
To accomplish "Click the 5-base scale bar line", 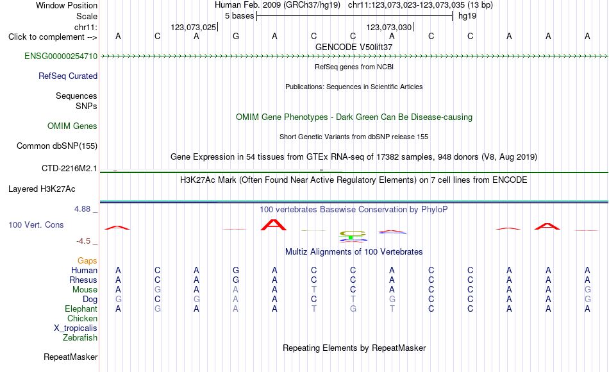I will (x=355, y=16).
